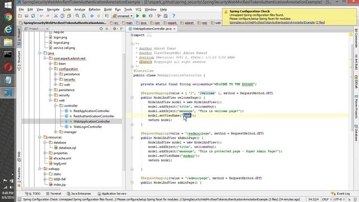Click the Undo toolbar arrow
The width and height of the screenshot is (359, 202).
tap(41, 16)
